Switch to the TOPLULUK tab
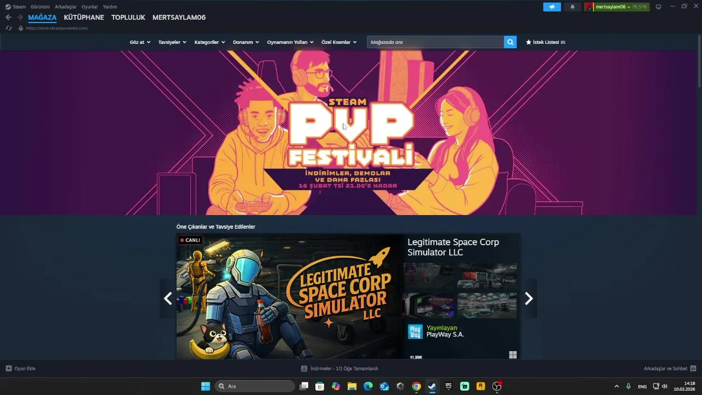The width and height of the screenshot is (702, 395). (x=128, y=18)
